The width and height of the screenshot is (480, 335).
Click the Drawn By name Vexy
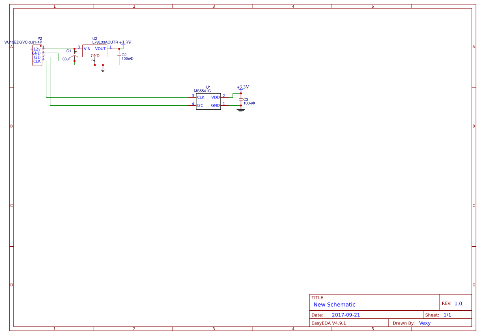[424, 323]
